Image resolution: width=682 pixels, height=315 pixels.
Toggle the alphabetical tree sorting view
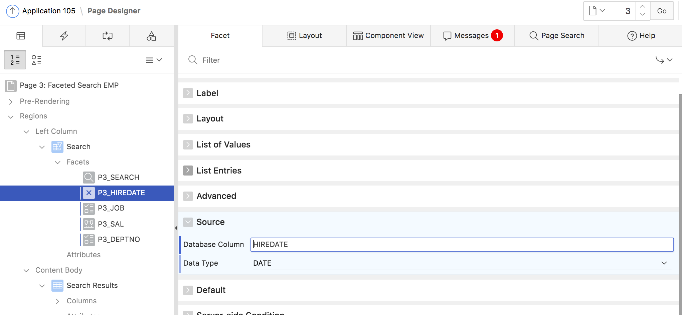[x=36, y=60]
